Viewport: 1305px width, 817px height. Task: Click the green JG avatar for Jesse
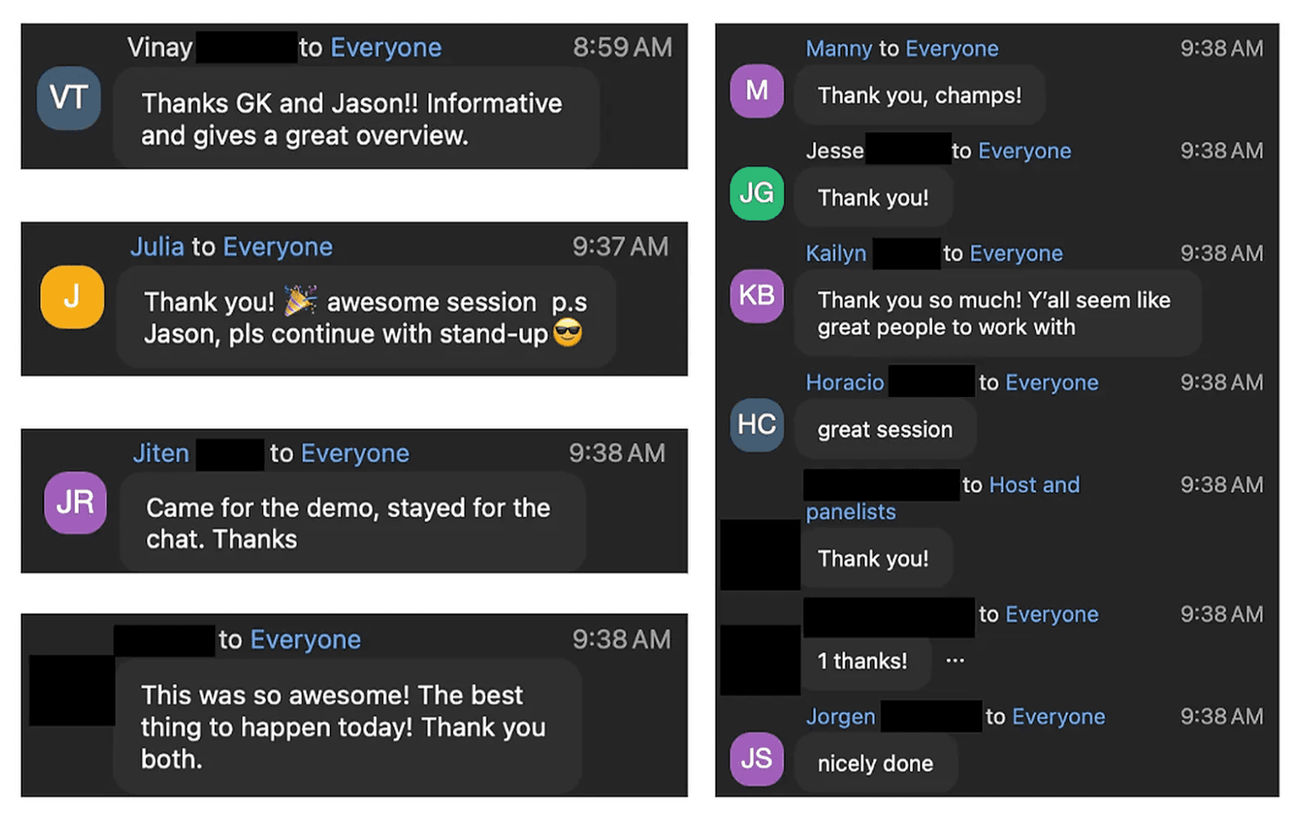756,193
